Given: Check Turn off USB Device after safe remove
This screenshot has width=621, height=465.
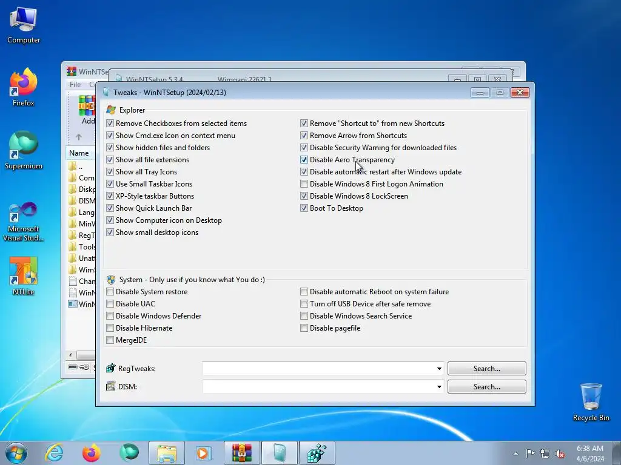Looking at the screenshot, I should [304, 304].
